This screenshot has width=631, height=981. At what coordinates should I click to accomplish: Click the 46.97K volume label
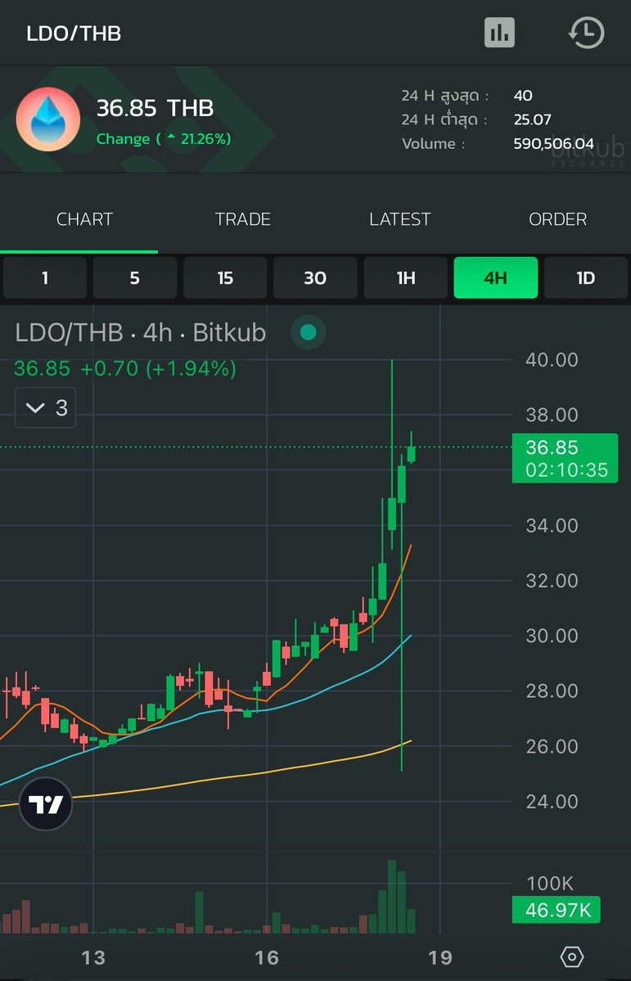557,911
